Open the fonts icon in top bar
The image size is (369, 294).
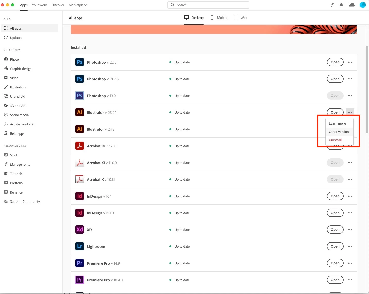coord(332,5)
